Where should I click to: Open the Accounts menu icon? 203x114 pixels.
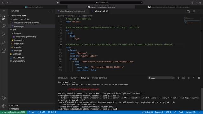(x=4, y=98)
